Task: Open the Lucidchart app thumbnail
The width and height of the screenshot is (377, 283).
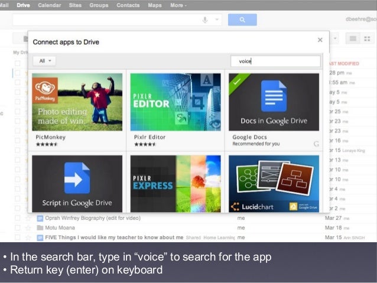Action: (x=274, y=184)
